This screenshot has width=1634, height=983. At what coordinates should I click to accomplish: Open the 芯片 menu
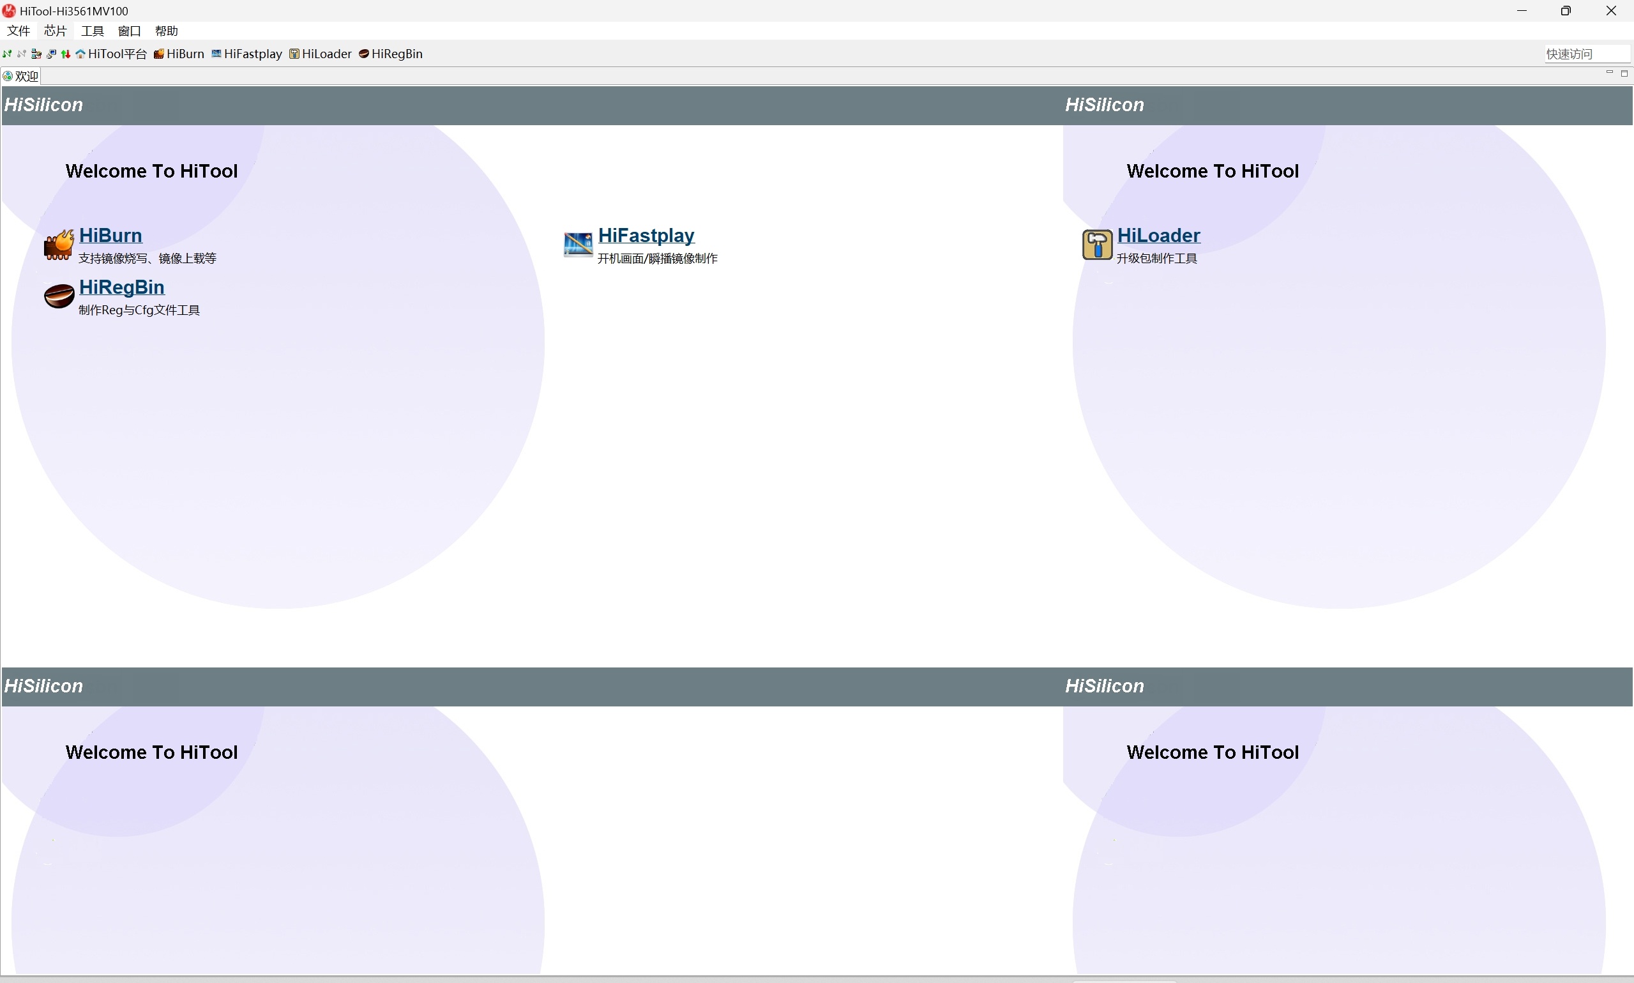click(56, 31)
